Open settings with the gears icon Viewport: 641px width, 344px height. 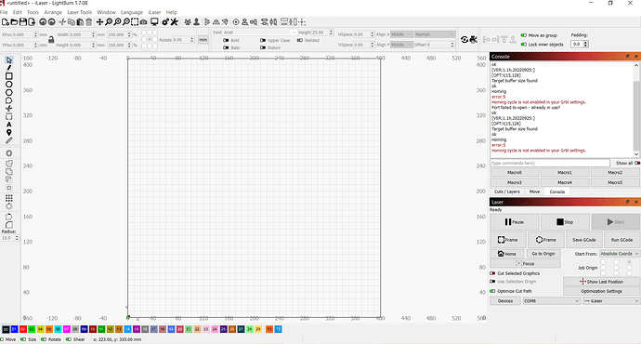pos(165,22)
